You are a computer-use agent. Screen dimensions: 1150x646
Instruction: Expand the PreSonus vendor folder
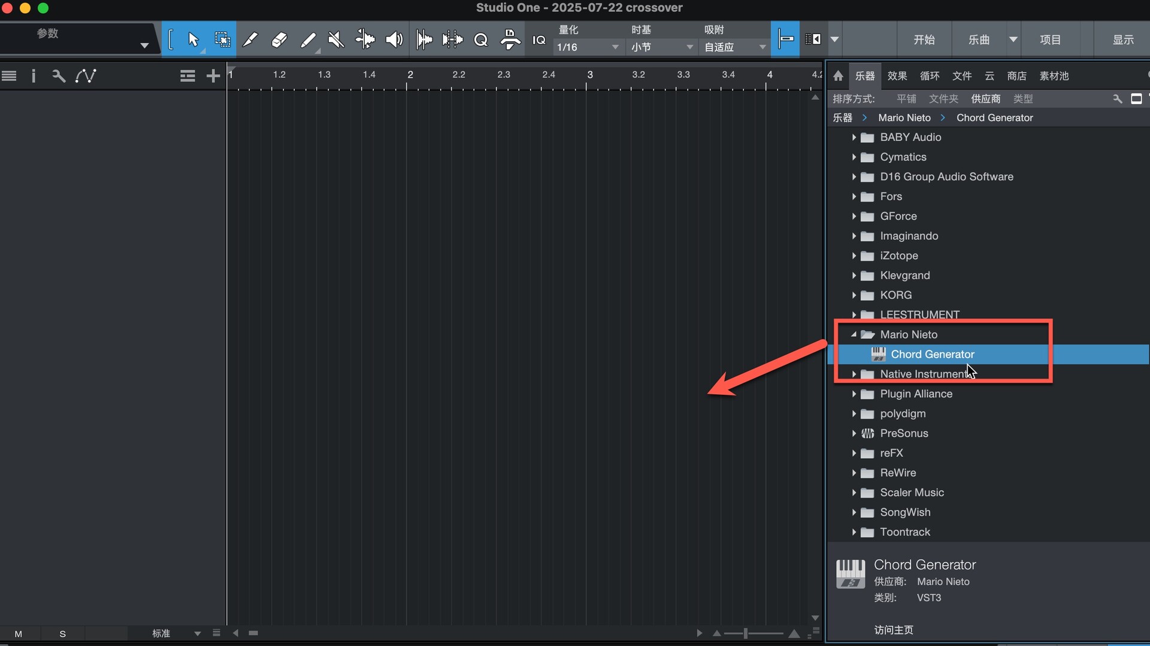click(x=854, y=434)
